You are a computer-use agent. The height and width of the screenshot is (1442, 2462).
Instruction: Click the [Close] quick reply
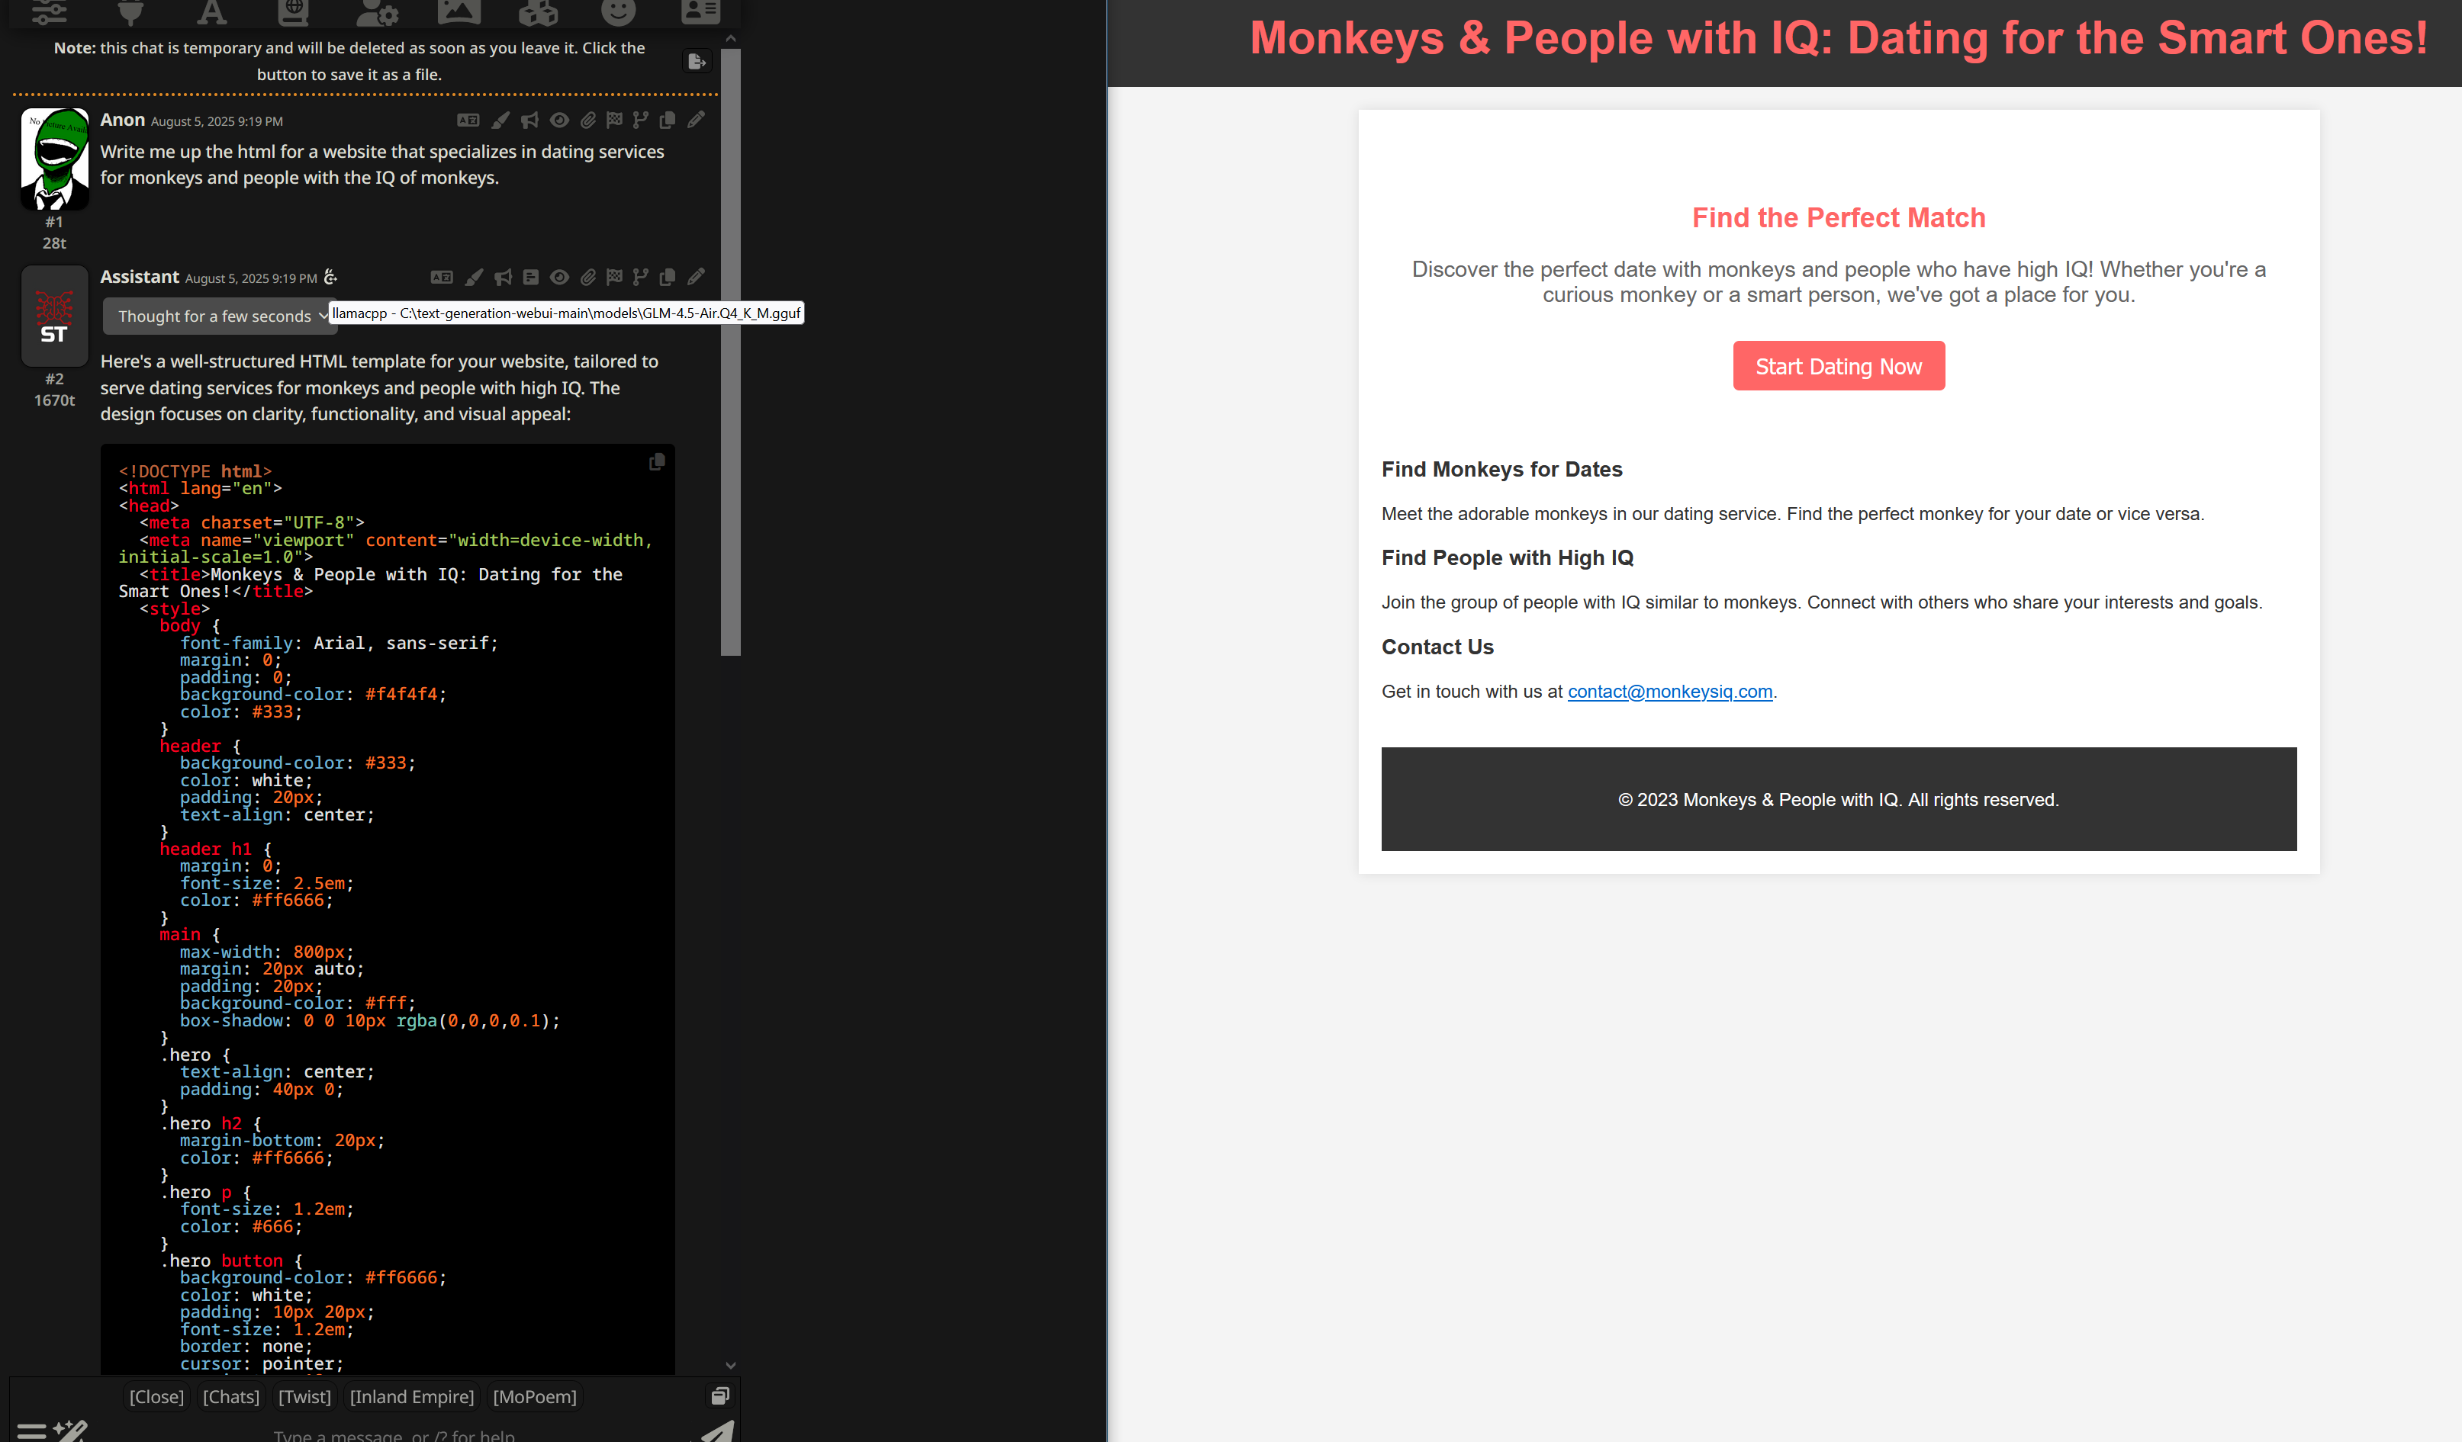[x=156, y=1397]
